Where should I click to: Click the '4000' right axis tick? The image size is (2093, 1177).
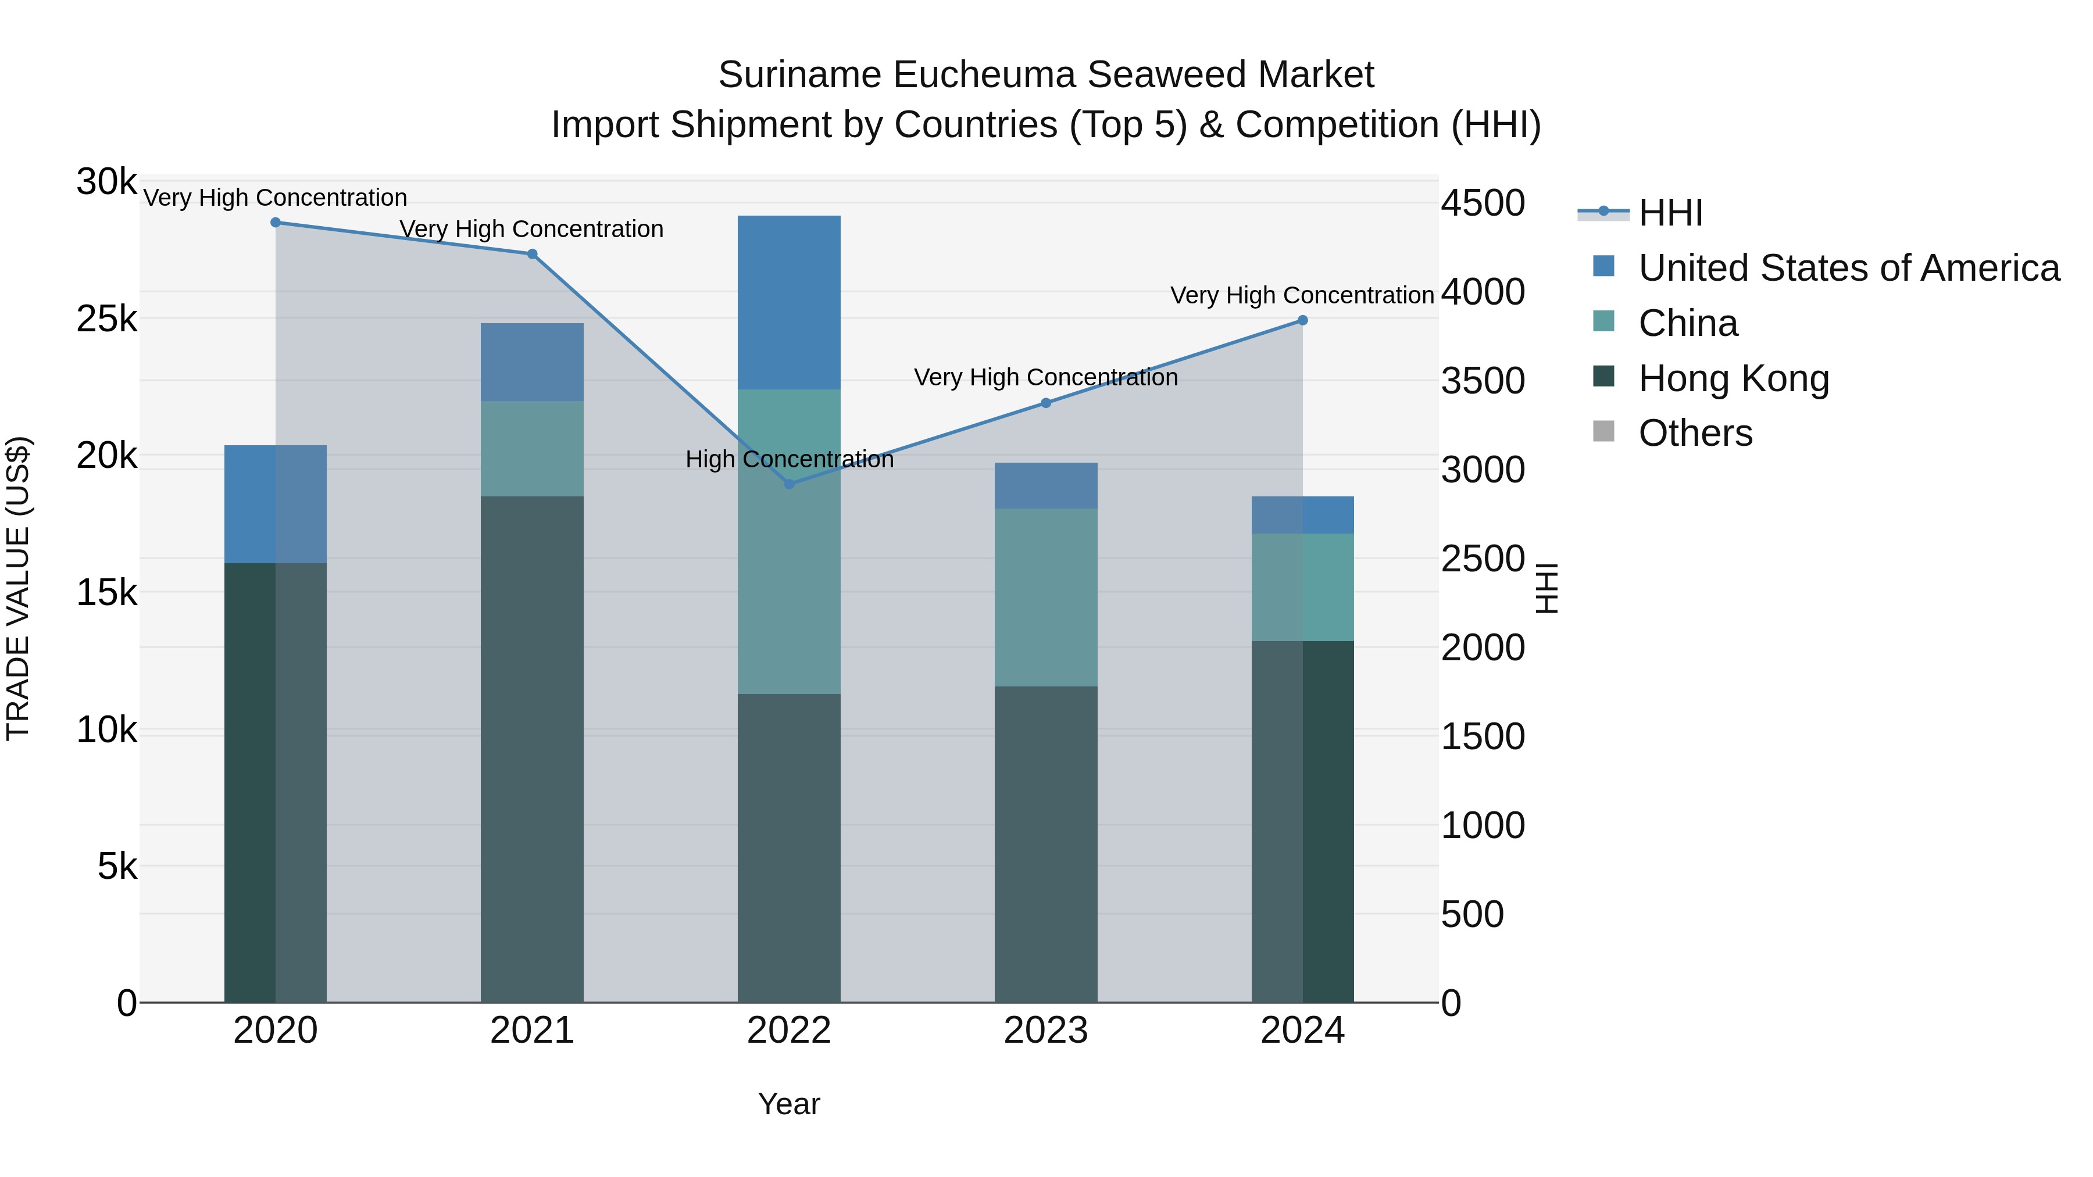click(1484, 292)
